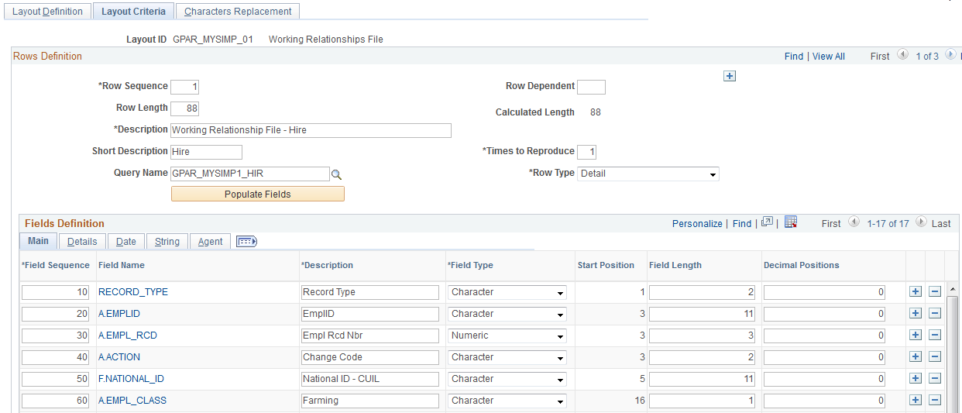This screenshot has width=962, height=413.
Task: Open the Personalize link
Action: click(697, 223)
